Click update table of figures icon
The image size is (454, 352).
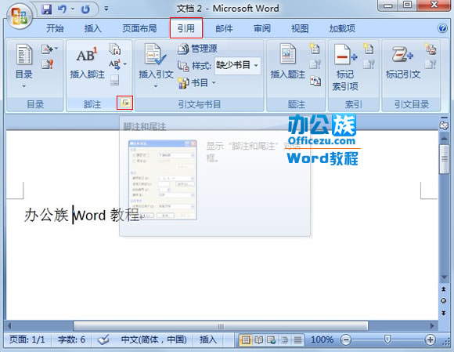point(315,64)
